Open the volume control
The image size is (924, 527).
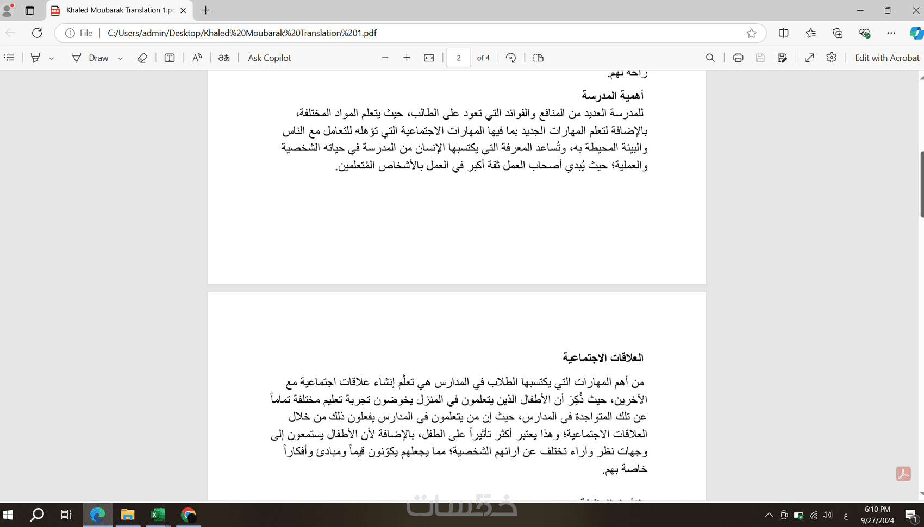(x=827, y=515)
